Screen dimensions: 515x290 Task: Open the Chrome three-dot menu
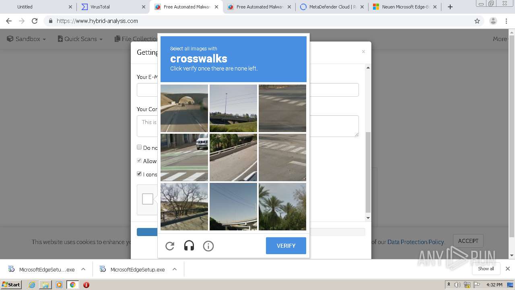507,21
